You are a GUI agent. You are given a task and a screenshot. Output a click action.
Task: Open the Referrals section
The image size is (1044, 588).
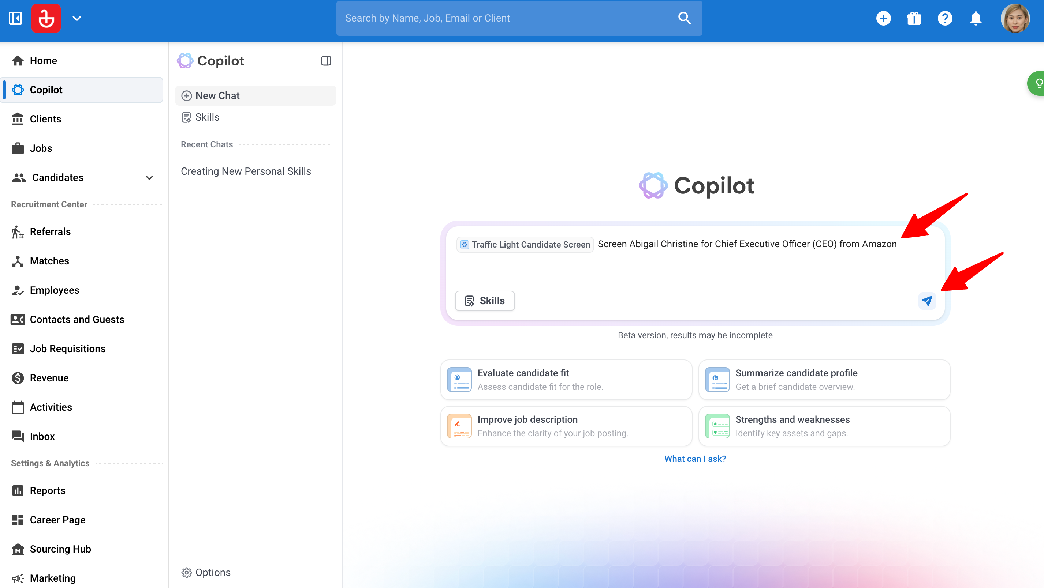[x=82, y=231]
